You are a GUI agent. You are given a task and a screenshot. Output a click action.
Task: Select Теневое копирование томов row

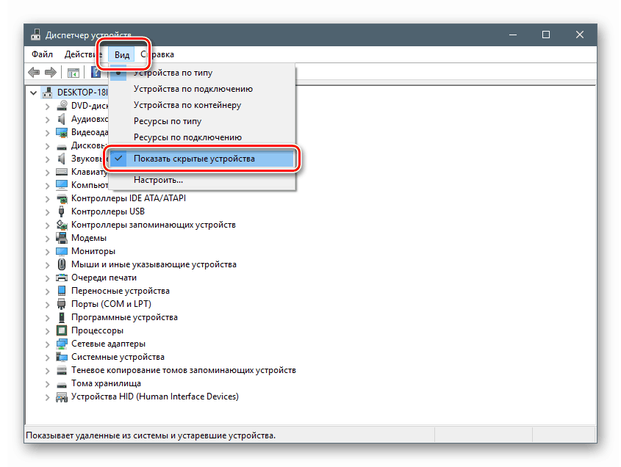pyautogui.click(x=184, y=370)
